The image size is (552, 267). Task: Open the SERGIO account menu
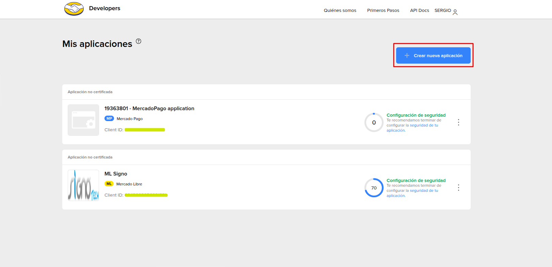coord(442,11)
